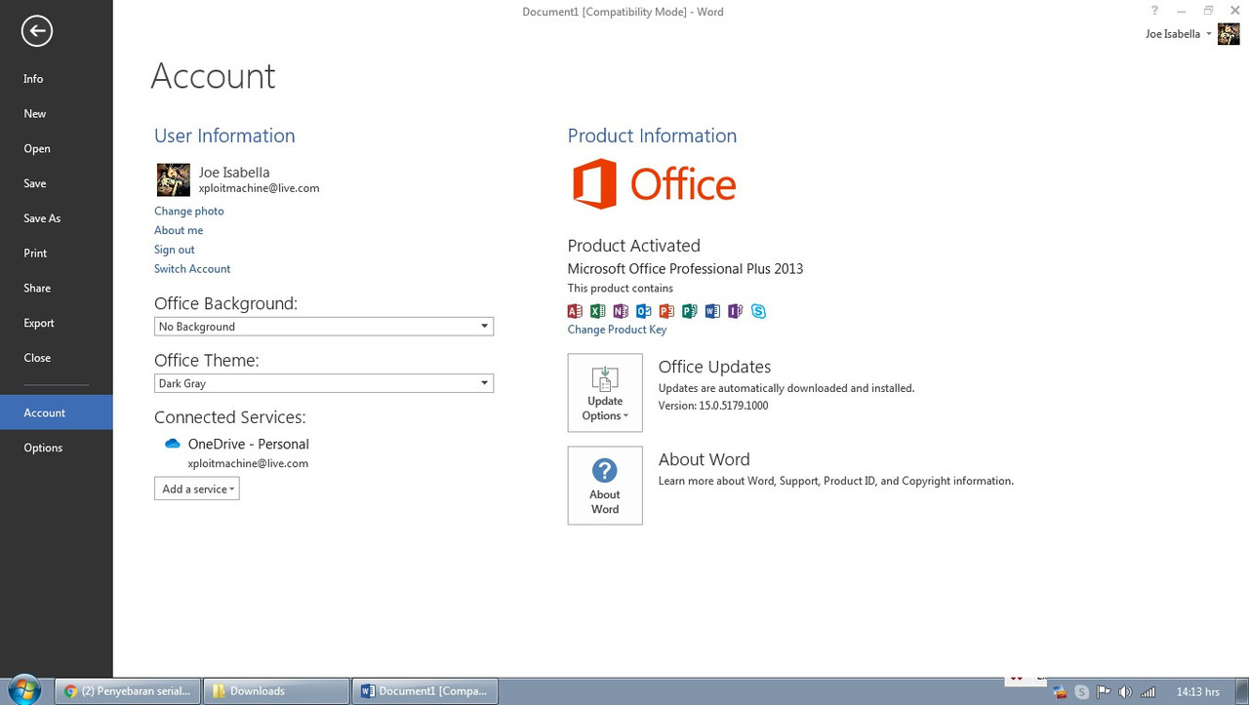Go to the Share page
The width and height of the screenshot is (1249, 705).
click(37, 289)
